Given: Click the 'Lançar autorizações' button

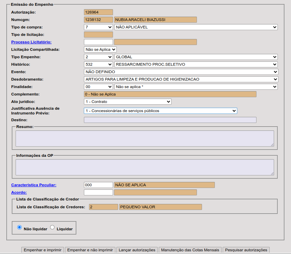Looking at the screenshot, I should tap(137, 250).
